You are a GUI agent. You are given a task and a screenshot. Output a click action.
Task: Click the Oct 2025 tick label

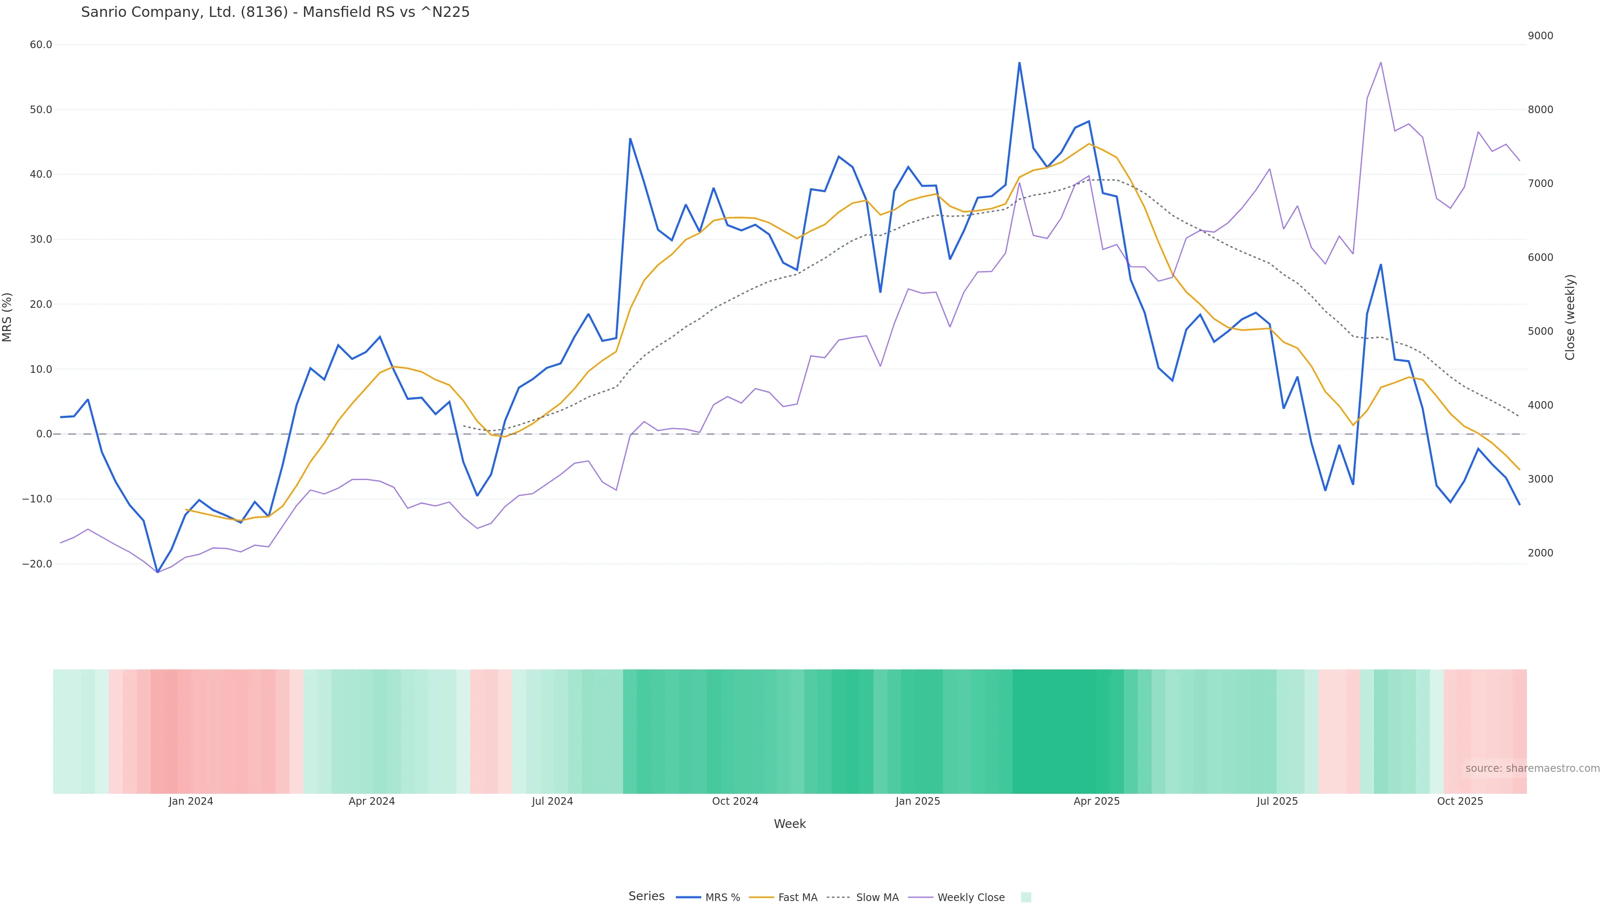(x=1460, y=801)
